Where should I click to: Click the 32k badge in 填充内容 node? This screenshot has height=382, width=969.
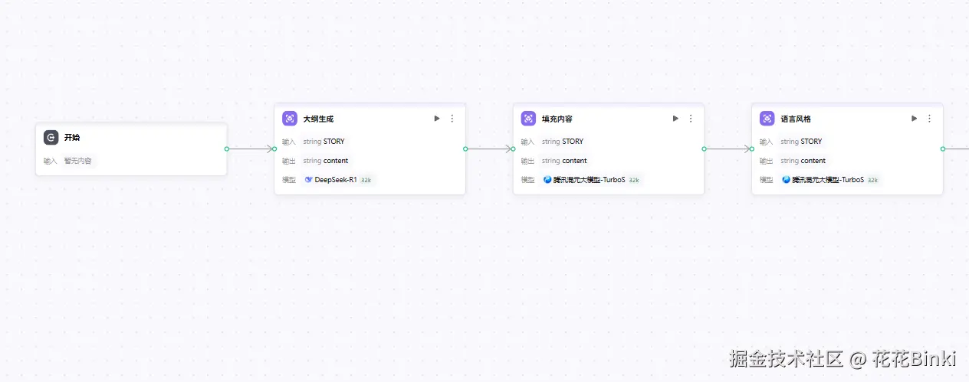click(x=634, y=180)
